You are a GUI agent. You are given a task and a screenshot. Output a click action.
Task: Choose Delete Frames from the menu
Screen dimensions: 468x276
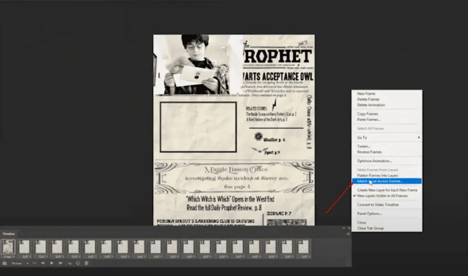click(x=368, y=99)
